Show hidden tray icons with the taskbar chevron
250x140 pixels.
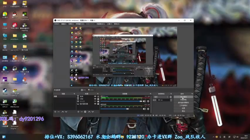pos(213,137)
